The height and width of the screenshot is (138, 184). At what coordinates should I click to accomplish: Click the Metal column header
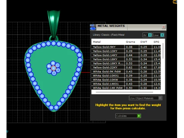(x=97, y=42)
